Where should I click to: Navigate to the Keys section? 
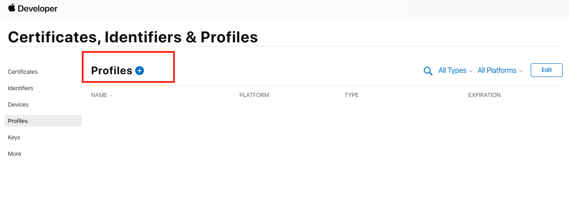click(14, 138)
